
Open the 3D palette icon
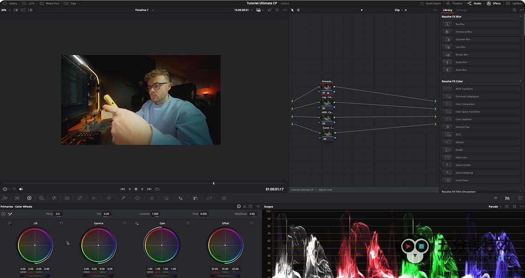point(224,198)
